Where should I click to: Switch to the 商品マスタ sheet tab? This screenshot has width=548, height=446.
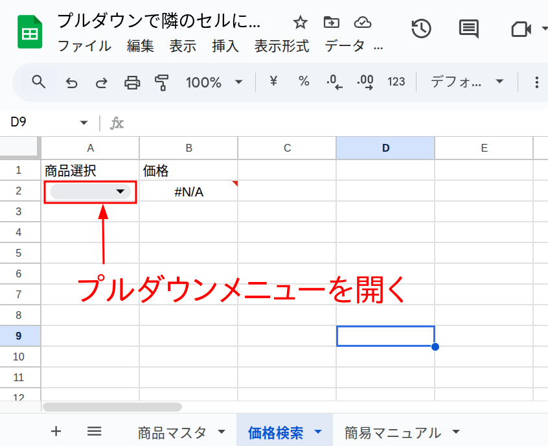pos(175,431)
